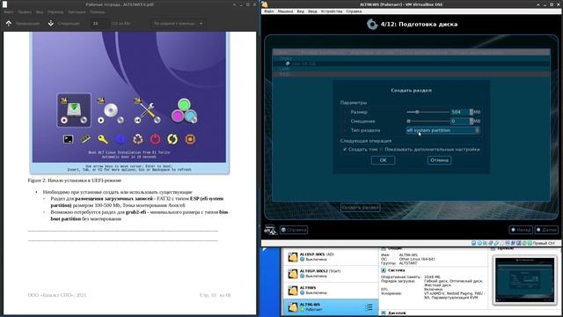Open the Вид menu in the PDF viewer

coord(40,11)
